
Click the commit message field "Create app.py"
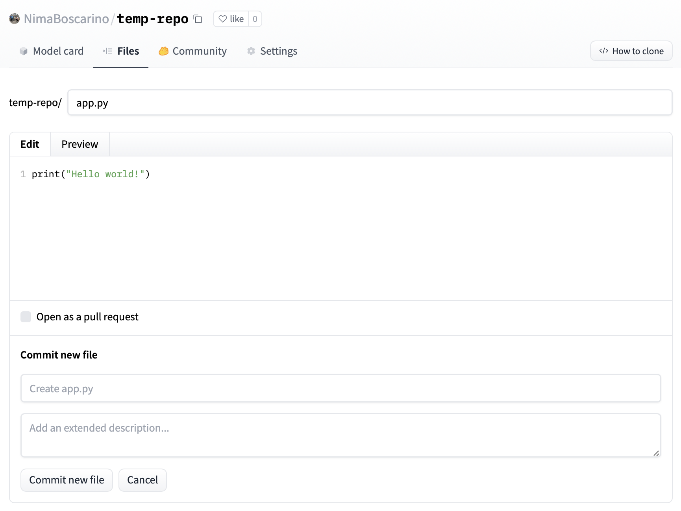(x=340, y=388)
